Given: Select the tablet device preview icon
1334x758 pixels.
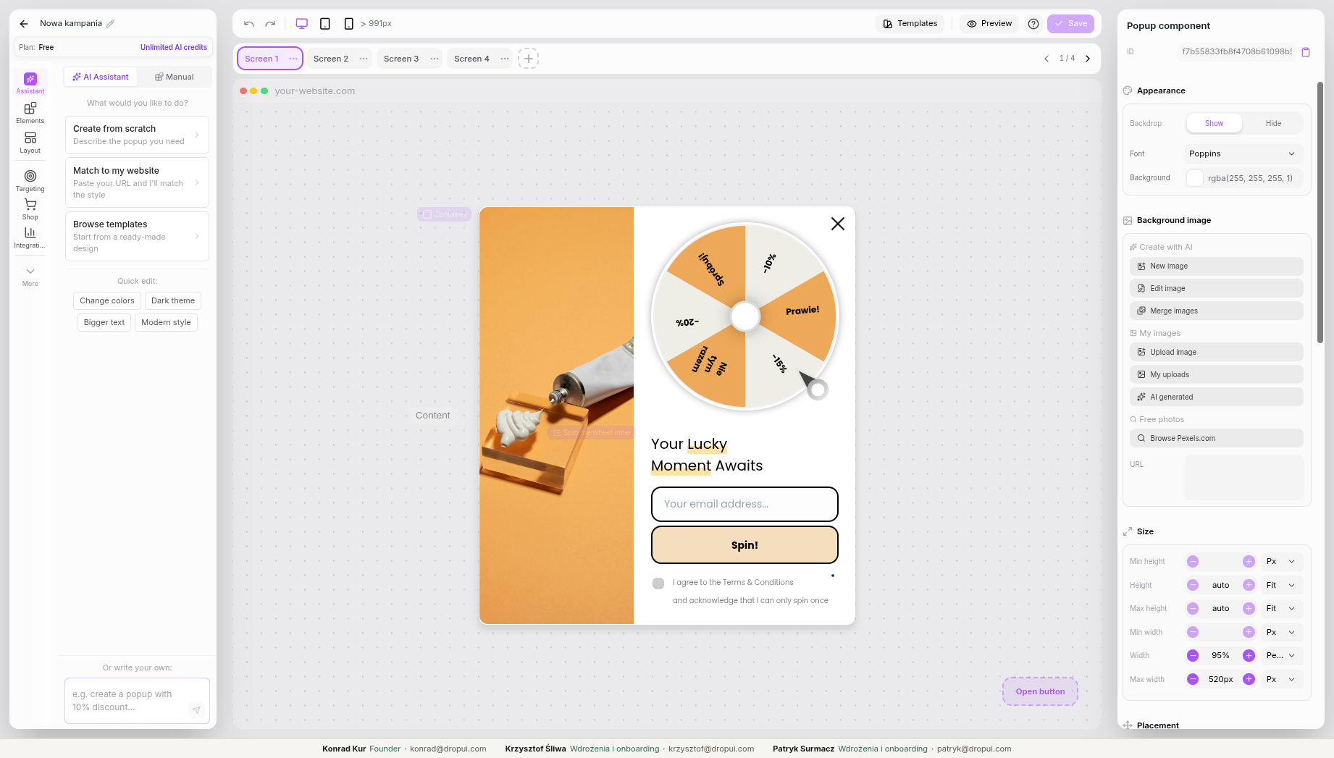Looking at the screenshot, I should (x=325, y=24).
